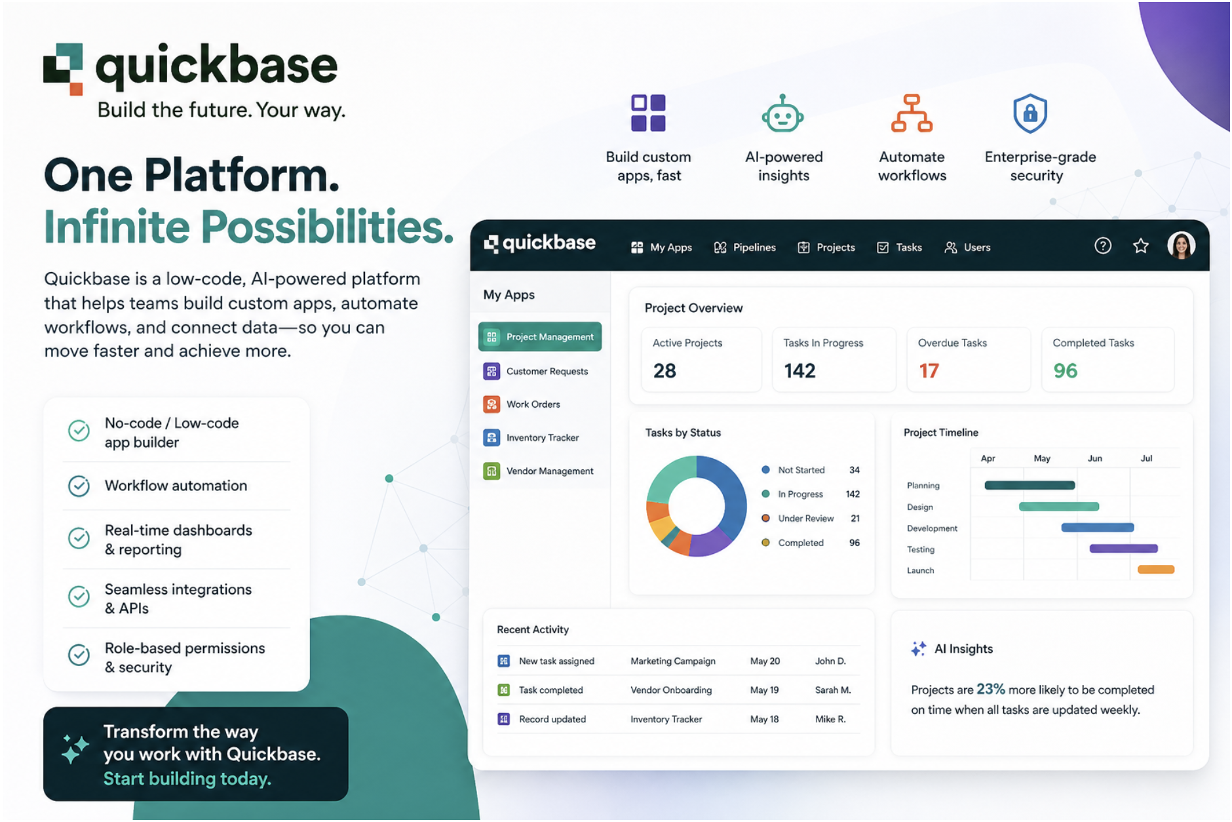Click the help question mark icon
Viewport: 1232px width, 822px height.
tap(1102, 246)
